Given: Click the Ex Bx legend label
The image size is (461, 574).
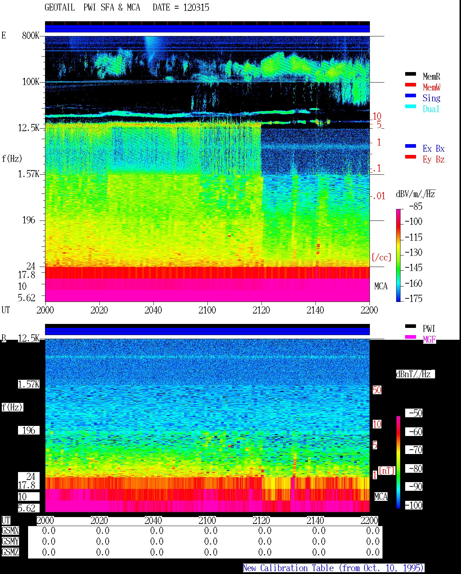Looking at the screenshot, I should 434,148.
